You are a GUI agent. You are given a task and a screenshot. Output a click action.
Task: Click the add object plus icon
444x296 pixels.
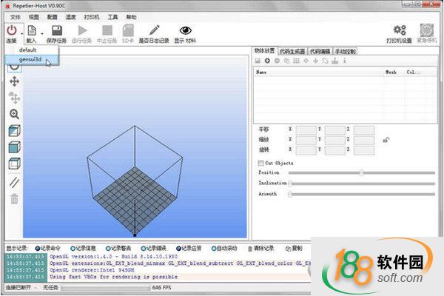(266, 61)
